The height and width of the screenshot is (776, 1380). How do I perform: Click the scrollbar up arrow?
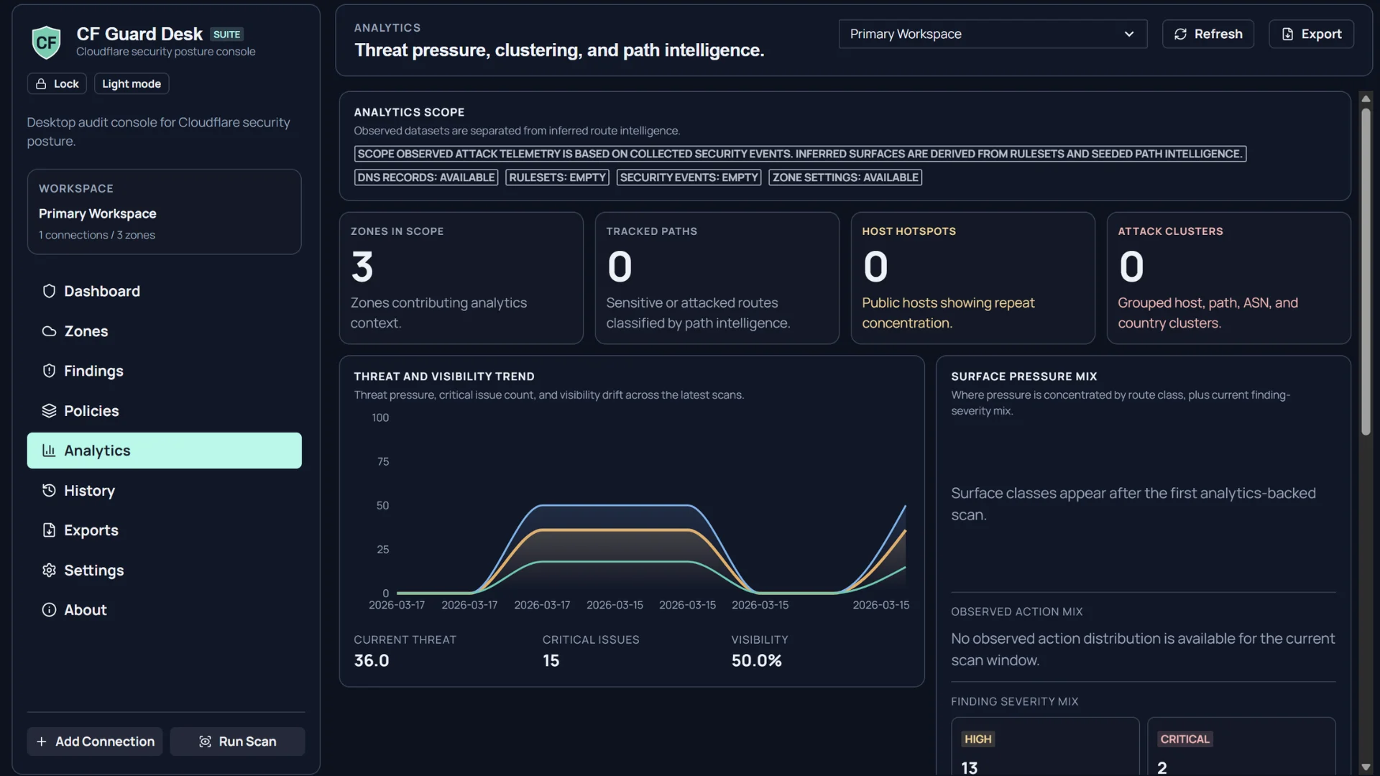(1366, 98)
